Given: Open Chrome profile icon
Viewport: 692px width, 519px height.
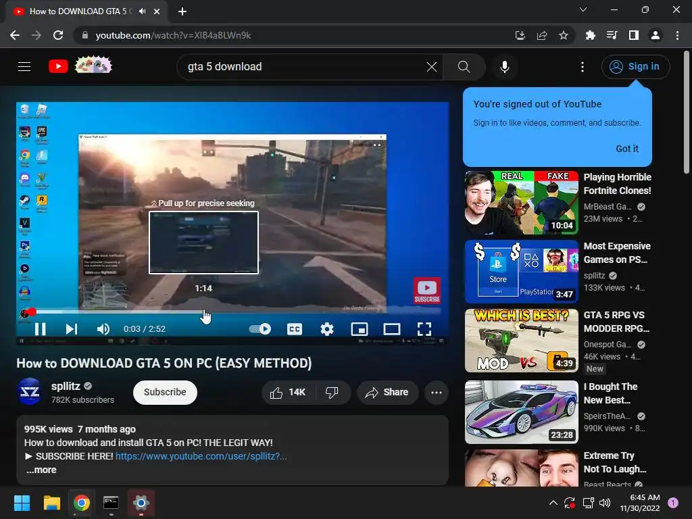Looking at the screenshot, I should [656, 35].
